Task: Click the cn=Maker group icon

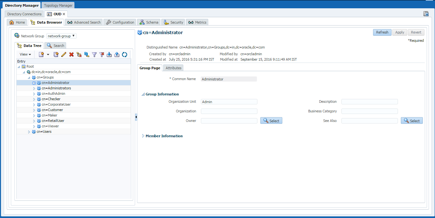Action: (39, 115)
